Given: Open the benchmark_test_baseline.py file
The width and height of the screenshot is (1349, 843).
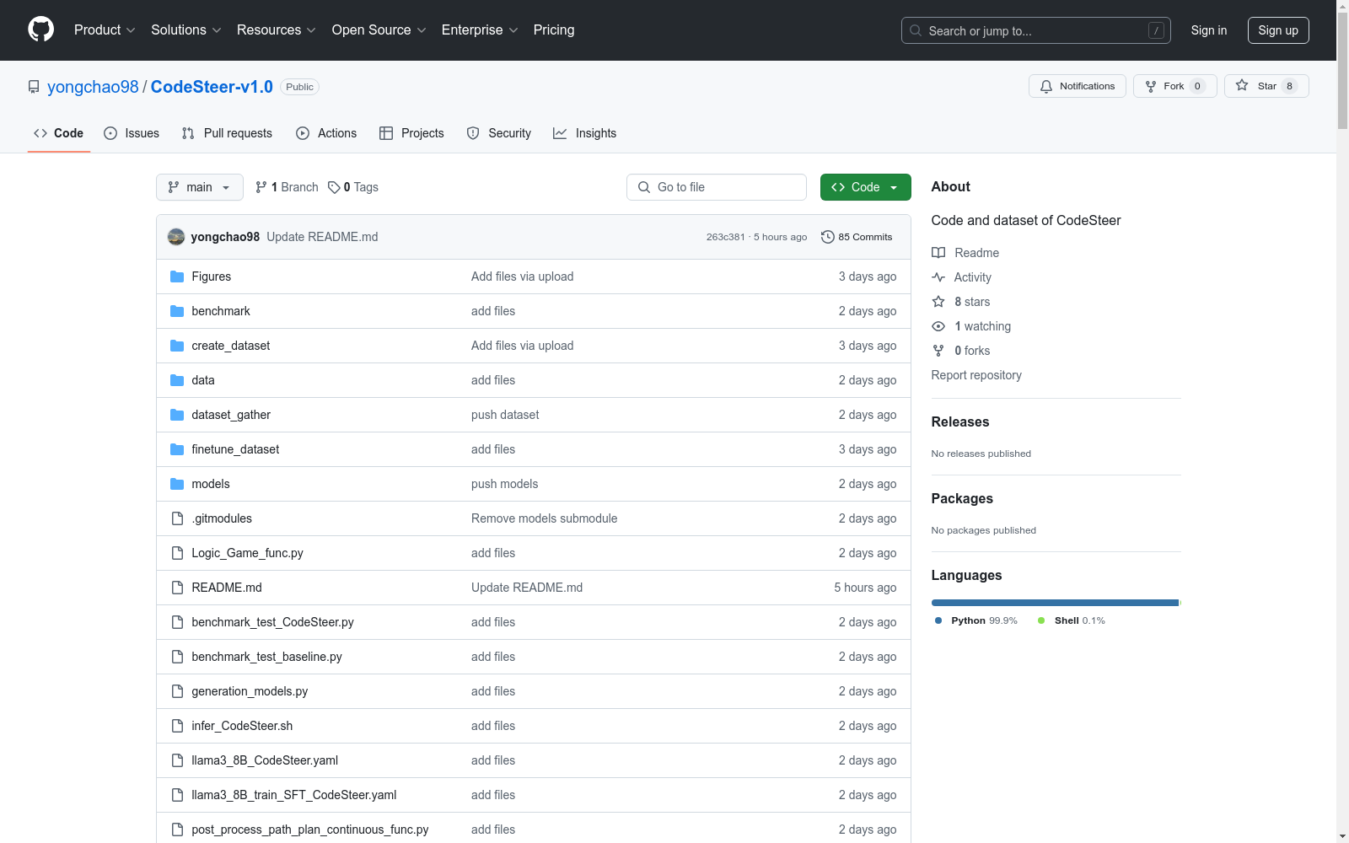Looking at the screenshot, I should [266, 657].
